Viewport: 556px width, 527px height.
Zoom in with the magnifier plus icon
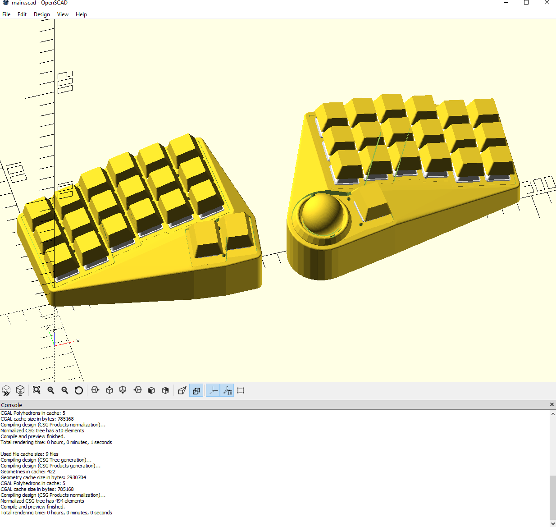tap(51, 390)
